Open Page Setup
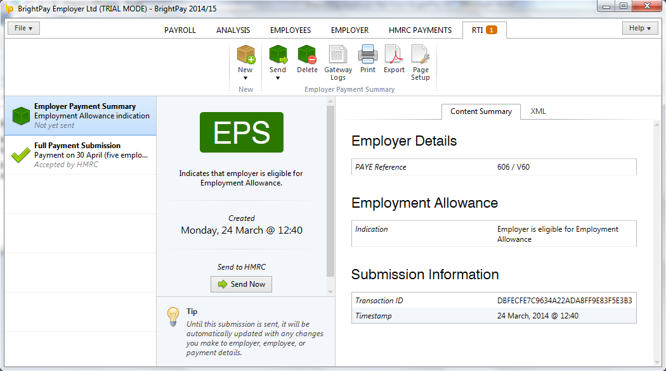The image size is (666, 371). pos(420,63)
